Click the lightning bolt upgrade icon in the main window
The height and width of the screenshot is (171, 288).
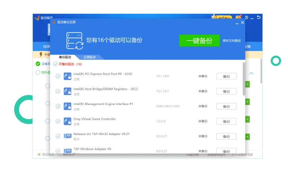pos(41,54)
